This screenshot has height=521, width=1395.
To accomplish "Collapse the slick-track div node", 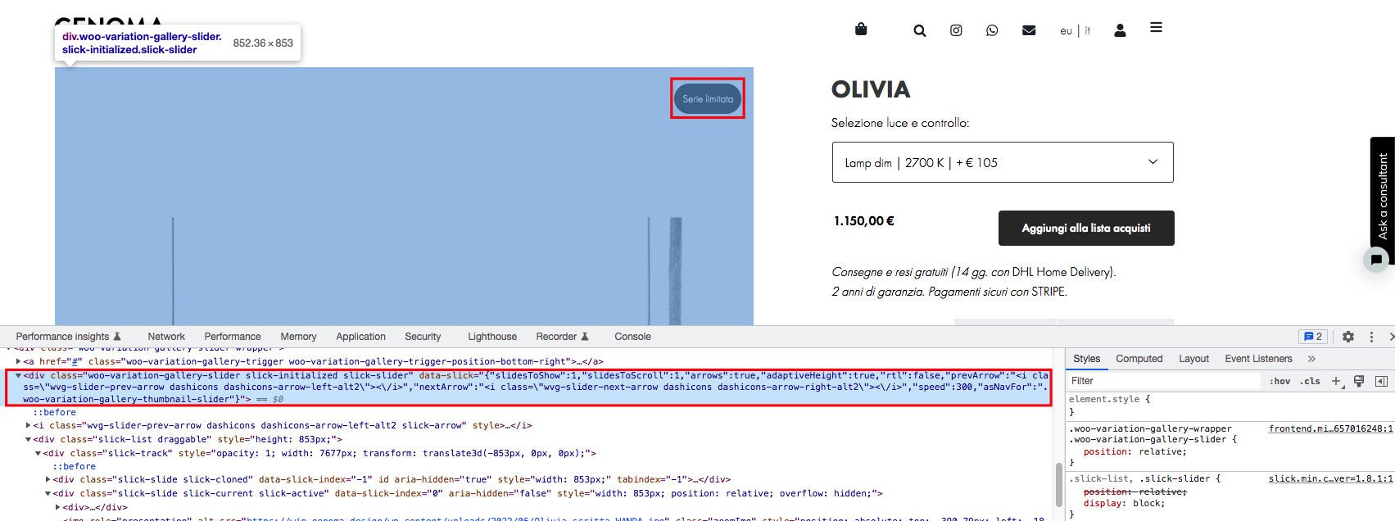I will [38, 453].
